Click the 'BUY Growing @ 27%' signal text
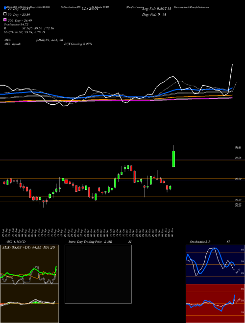Viewport: 245px width, 323px height. [78, 44]
